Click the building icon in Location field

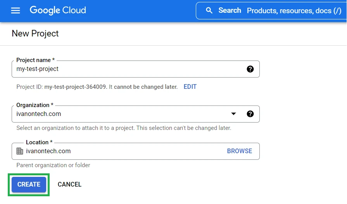(x=20, y=151)
